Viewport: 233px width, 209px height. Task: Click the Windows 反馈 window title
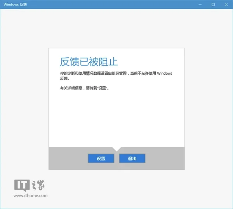pos(15,4)
